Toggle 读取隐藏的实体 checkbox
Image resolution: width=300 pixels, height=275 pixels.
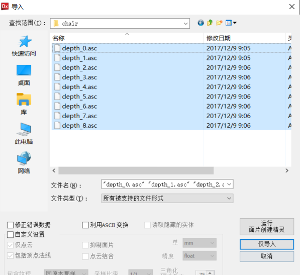tap(147, 225)
